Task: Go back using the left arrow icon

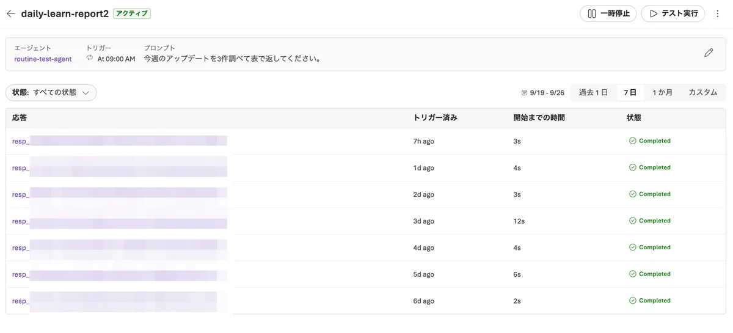Action: point(10,13)
